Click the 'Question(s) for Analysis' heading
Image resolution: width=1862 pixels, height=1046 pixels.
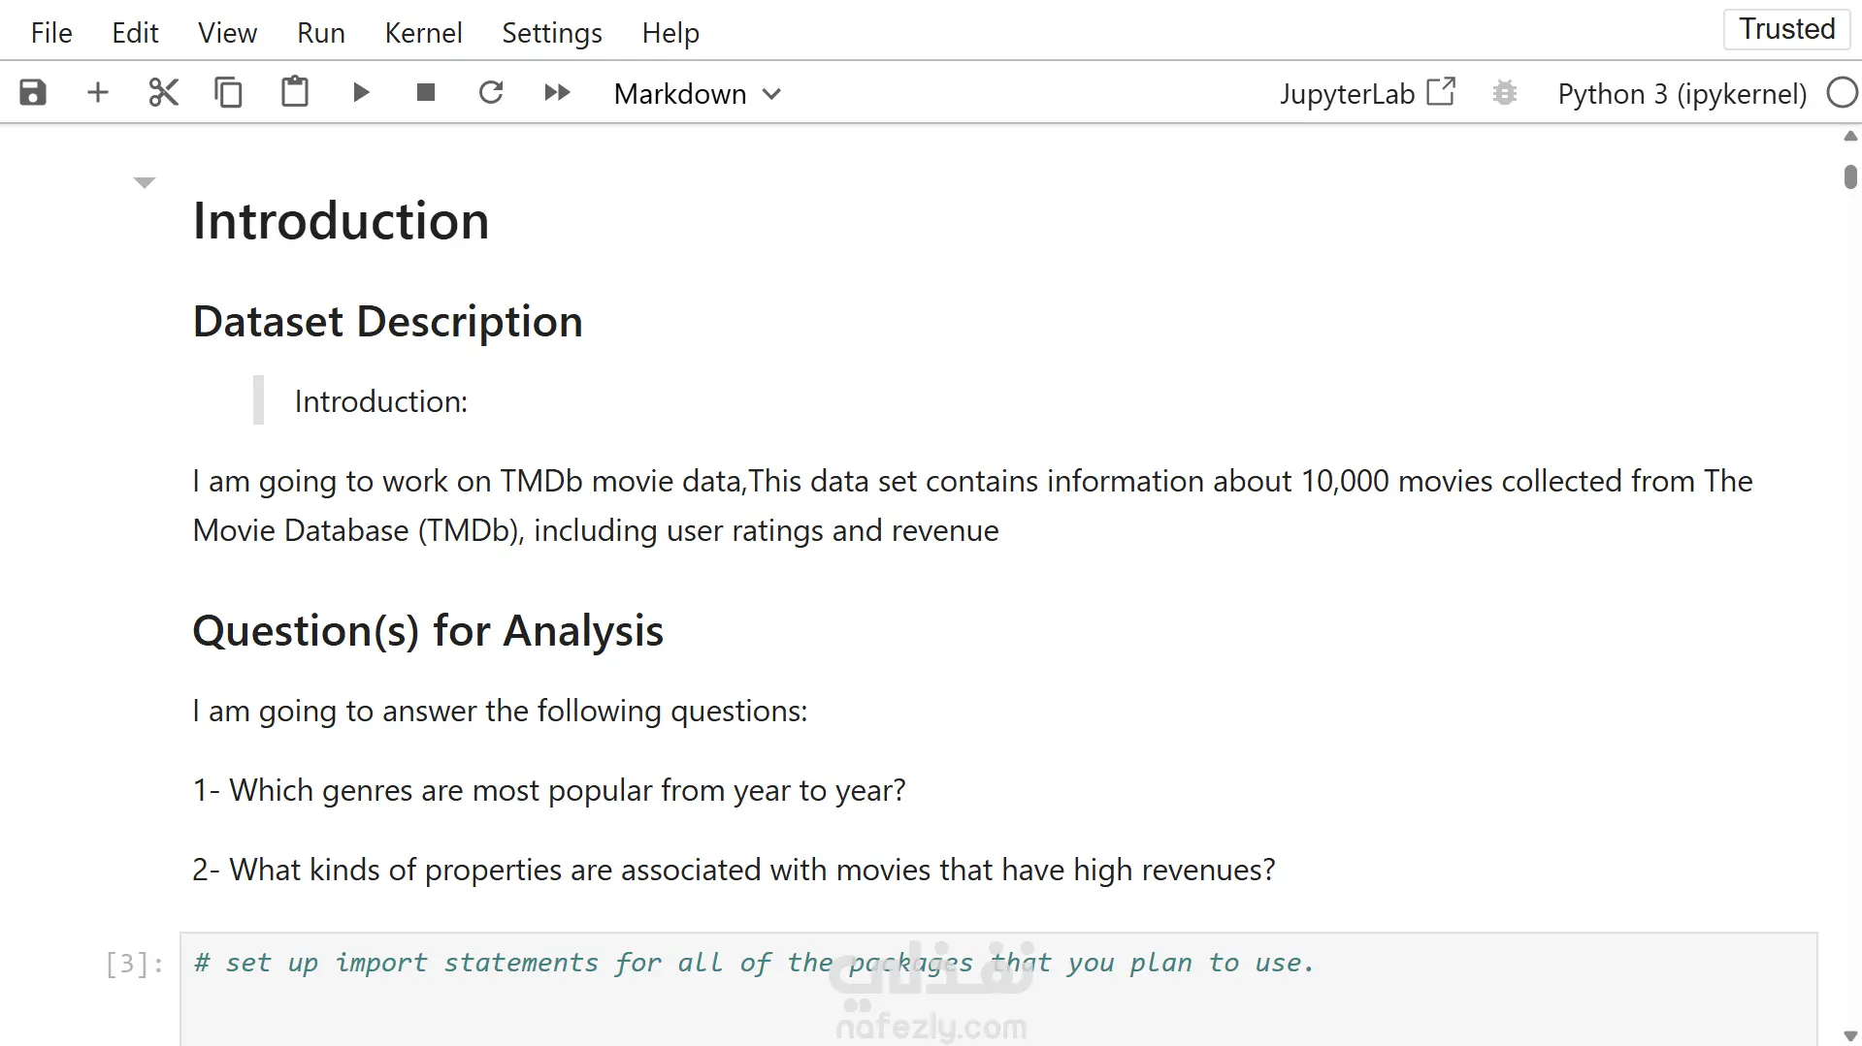pyautogui.click(x=428, y=631)
